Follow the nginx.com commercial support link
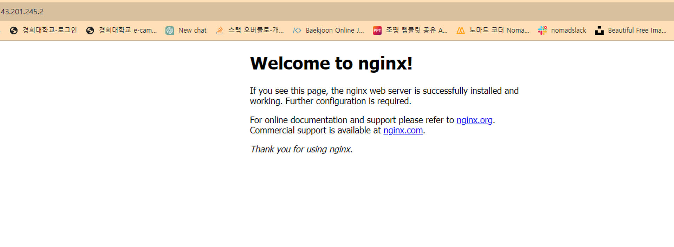The width and height of the screenshot is (674, 247). [403, 131]
